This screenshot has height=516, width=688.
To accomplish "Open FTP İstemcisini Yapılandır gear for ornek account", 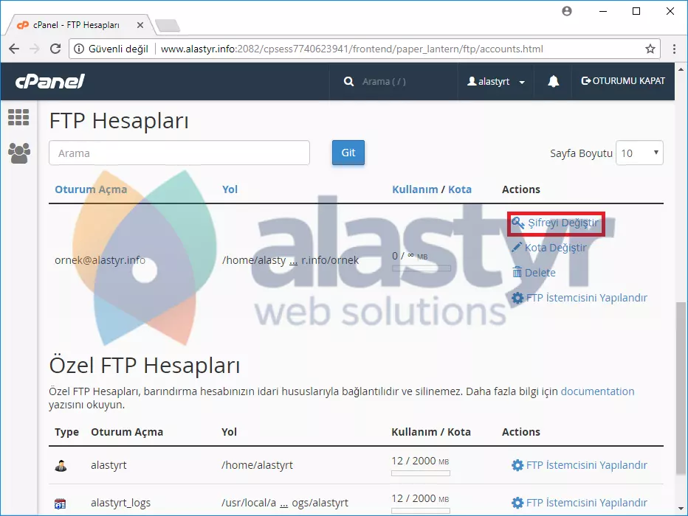I will [517, 298].
